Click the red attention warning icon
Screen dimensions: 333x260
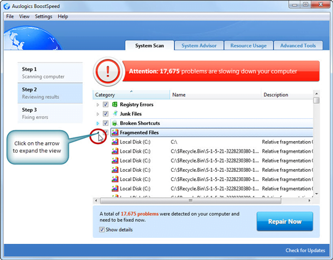point(108,71)
